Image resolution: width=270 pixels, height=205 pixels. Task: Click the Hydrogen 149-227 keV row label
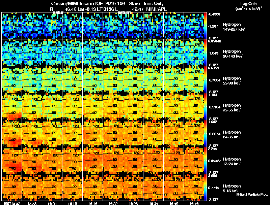click(234, 27)
